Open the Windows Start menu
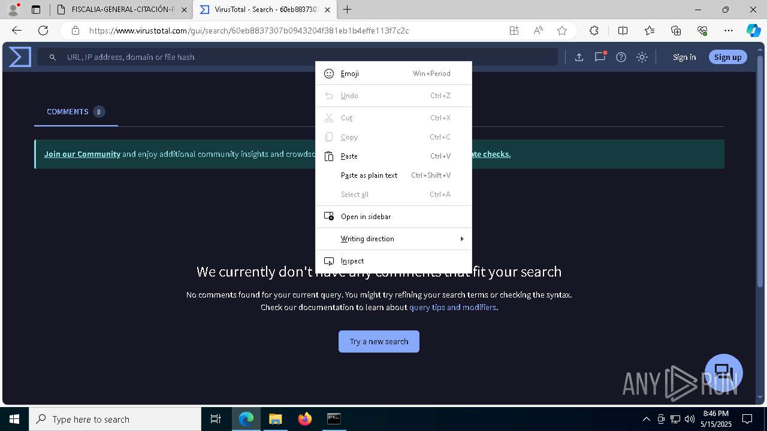The image size is (767, 431). pos(14,419)
